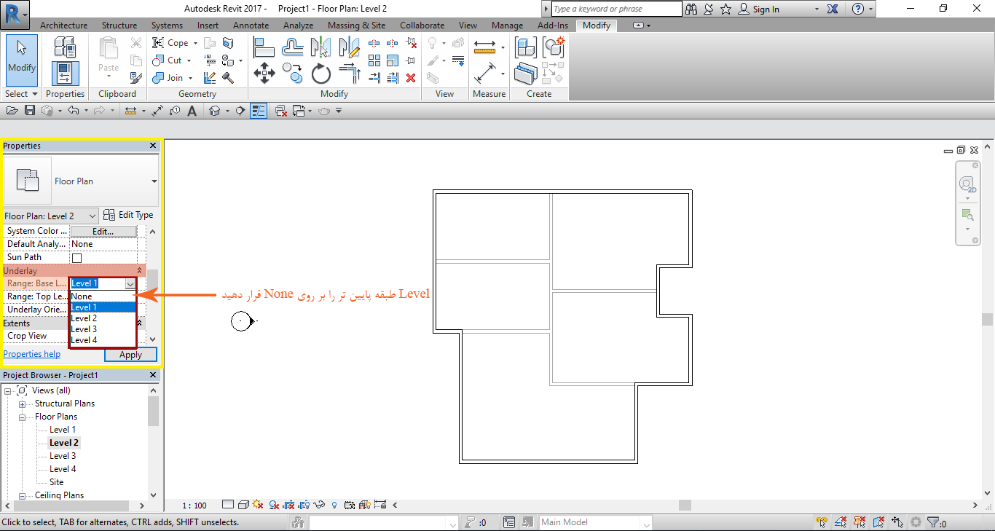Click the red Delete icon

coord(411,78)
